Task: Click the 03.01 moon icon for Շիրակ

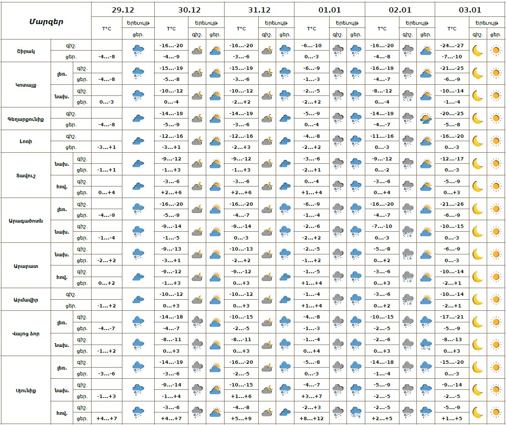Action: click(477, 51)
